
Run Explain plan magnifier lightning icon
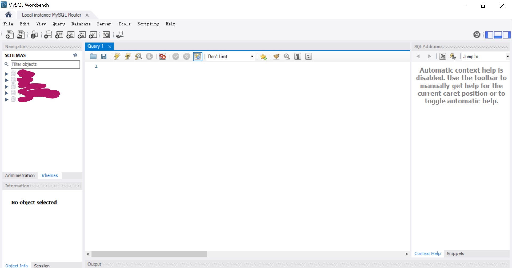(x=139, y=57)
